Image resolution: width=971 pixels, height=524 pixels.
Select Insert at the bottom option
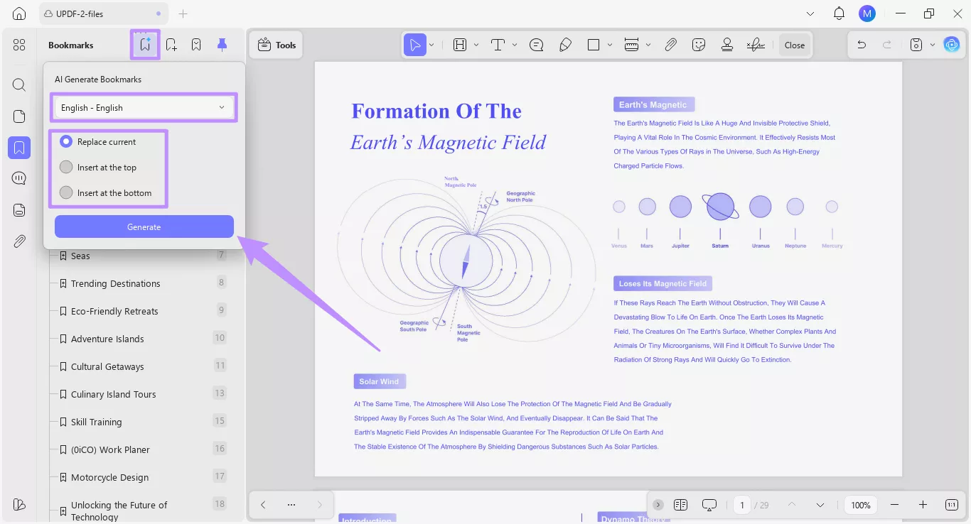66,192
